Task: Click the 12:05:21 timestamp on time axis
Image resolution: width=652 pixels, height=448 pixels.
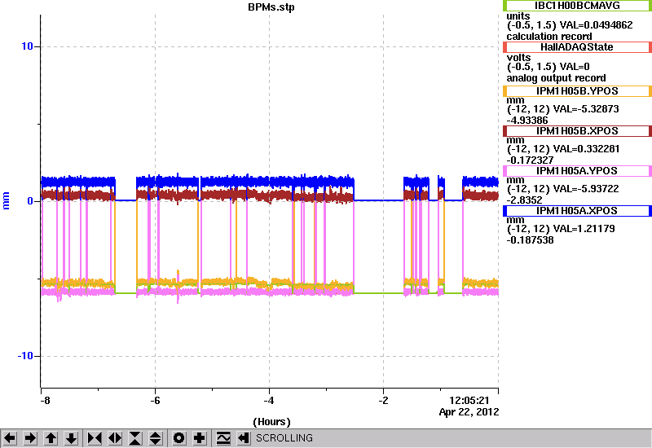Action: pos(469,401)
